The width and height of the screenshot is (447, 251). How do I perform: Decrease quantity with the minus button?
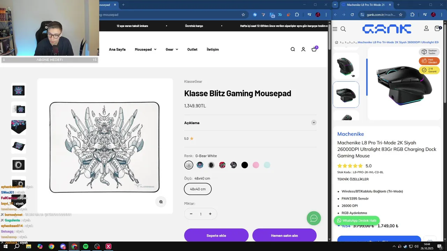tap(191, 214)
